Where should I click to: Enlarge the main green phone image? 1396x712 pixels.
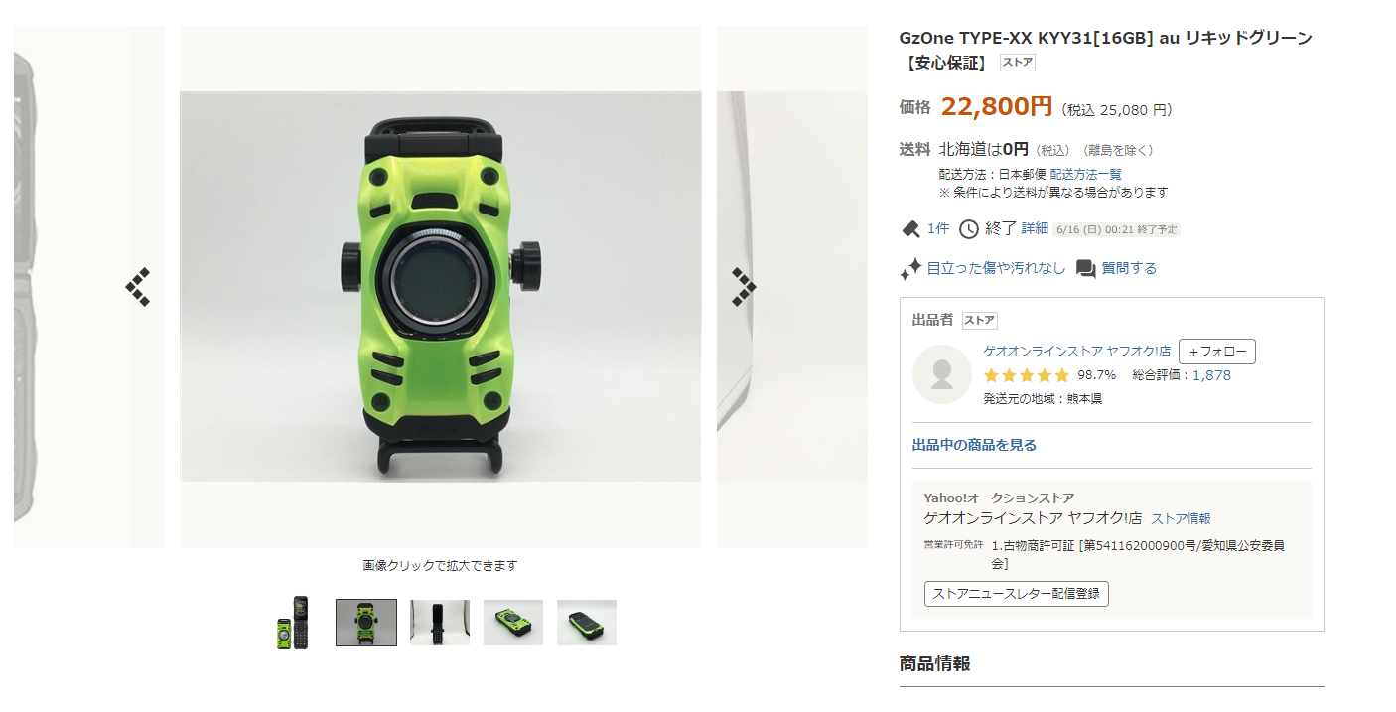(440, 287)
